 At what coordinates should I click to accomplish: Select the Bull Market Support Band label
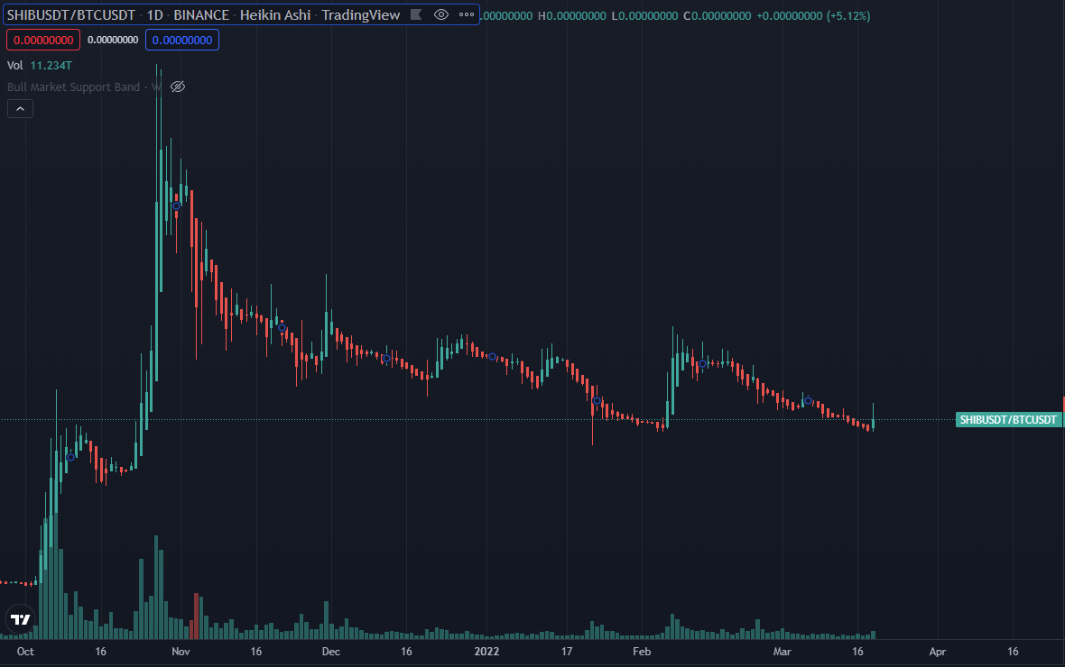[x=73, y=87]
